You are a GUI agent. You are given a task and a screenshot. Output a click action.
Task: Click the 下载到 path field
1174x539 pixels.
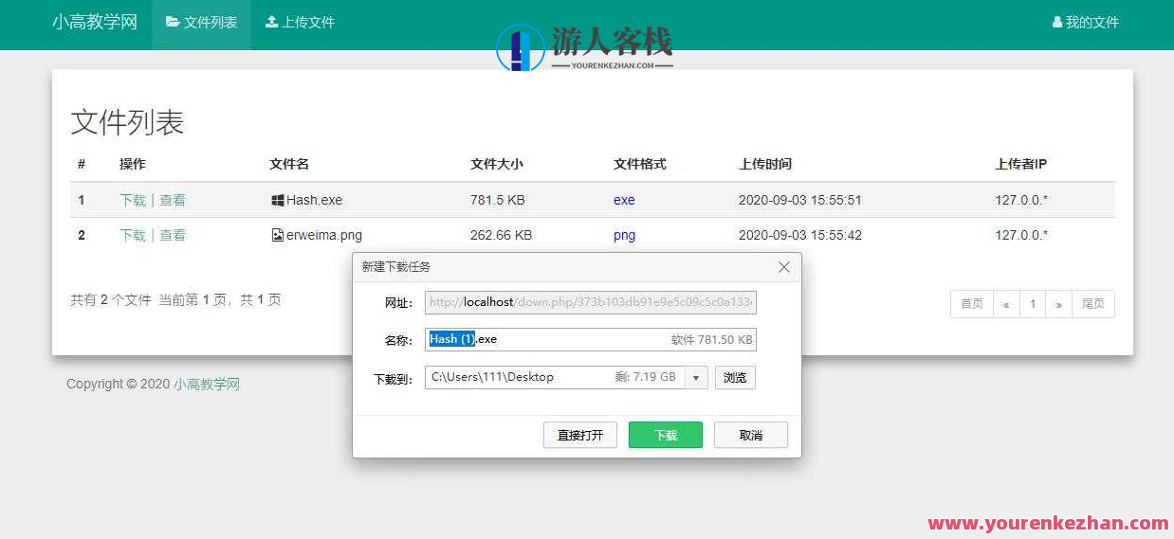555,377
